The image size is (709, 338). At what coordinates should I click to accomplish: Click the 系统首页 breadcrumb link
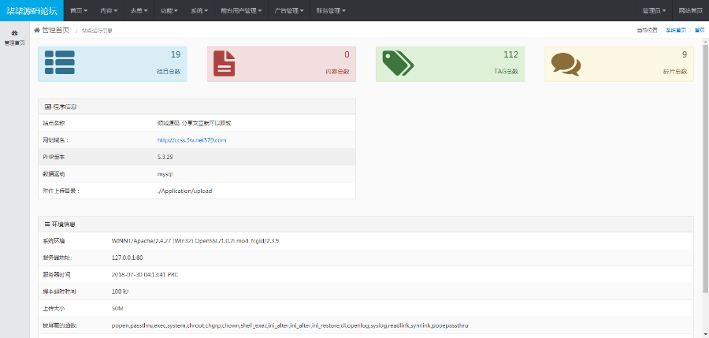pos(676,30)
